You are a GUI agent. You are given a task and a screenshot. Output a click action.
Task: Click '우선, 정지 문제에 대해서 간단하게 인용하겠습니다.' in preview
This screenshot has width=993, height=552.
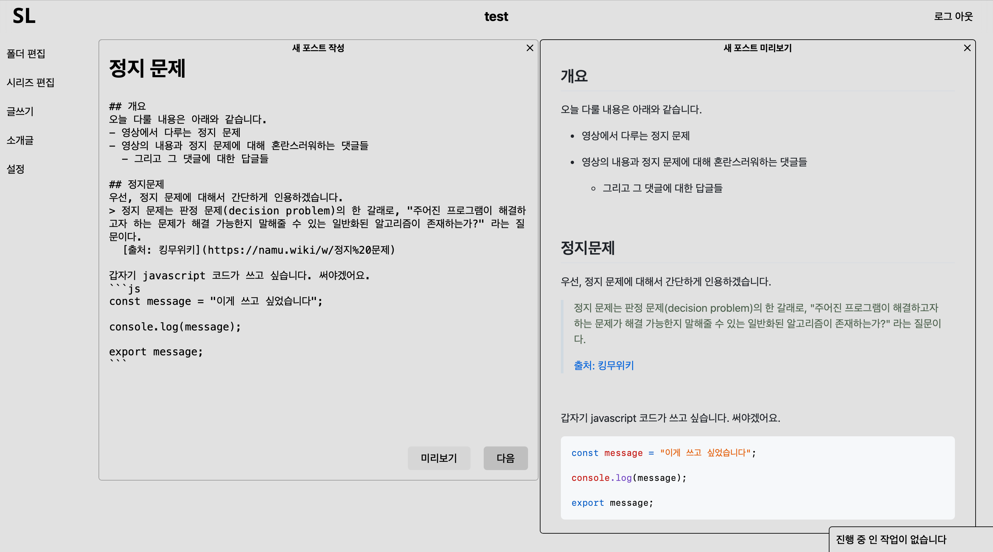tap(666, 282)
